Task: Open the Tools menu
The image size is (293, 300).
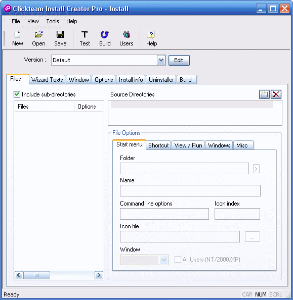Action: tap(53, 21)
